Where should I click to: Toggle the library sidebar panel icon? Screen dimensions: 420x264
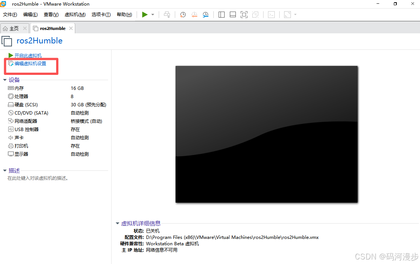tap(222, 15)
